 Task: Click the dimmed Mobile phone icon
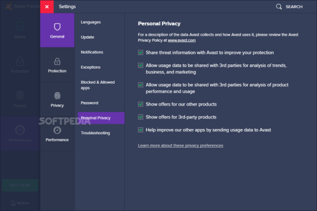[13, 203]
